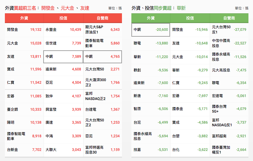Select the green 自營商 column header
253x161 pixels.
point(229,18)
